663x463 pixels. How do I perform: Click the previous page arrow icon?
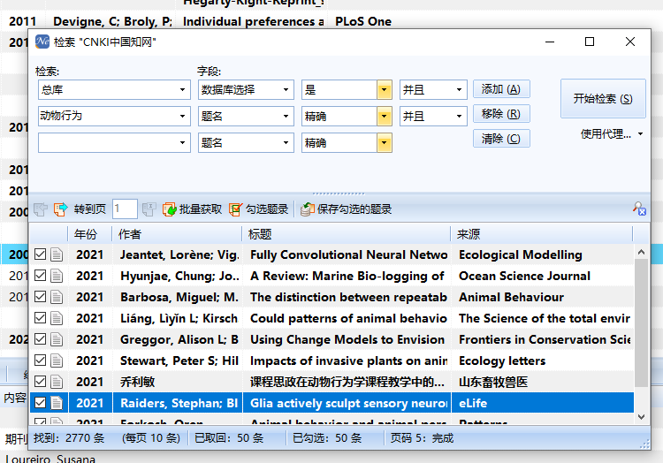coord(41,209)
